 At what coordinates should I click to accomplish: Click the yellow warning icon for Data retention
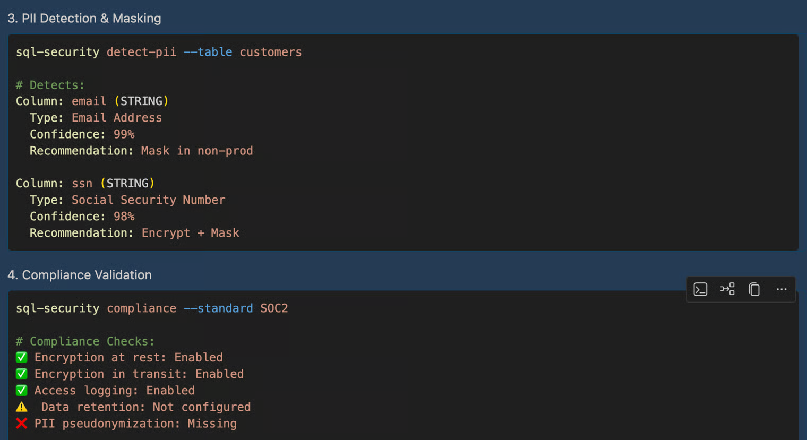22,407
